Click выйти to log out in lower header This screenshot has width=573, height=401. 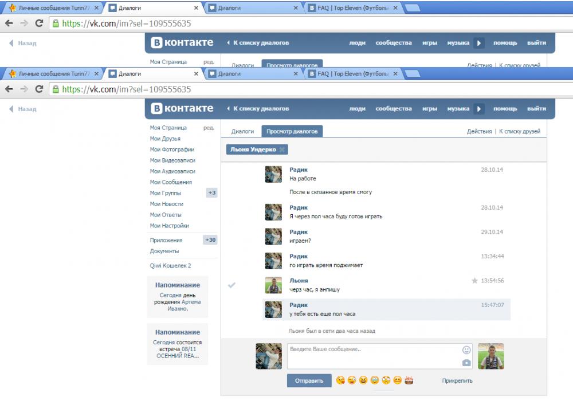536,108
